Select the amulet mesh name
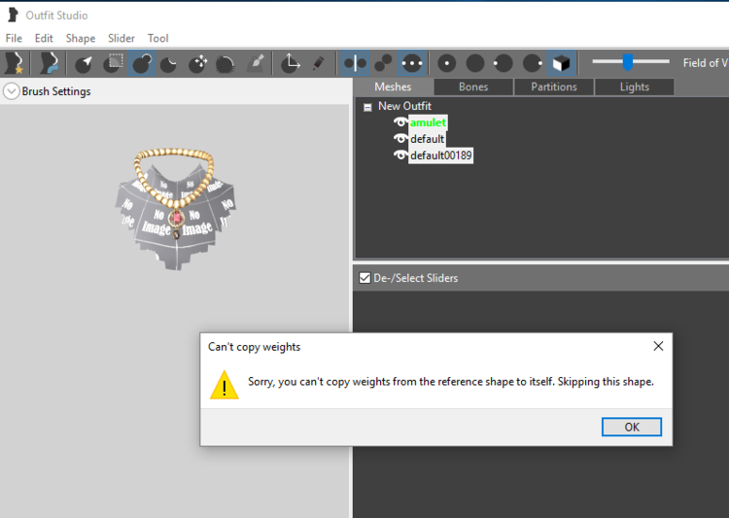Image resolution: width=729 pixels, height=518 pixels. click(x=428, y=122)
